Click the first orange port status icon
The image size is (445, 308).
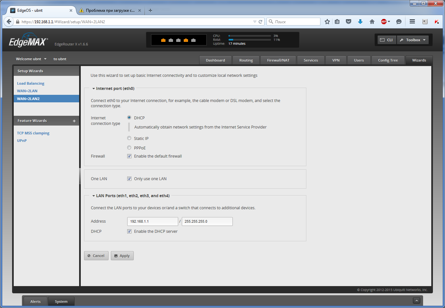pyautogui.click(x=163, y=40)
